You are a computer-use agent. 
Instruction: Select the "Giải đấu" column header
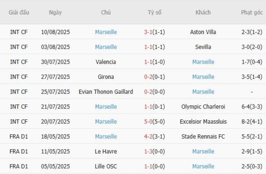click(19, 12)
